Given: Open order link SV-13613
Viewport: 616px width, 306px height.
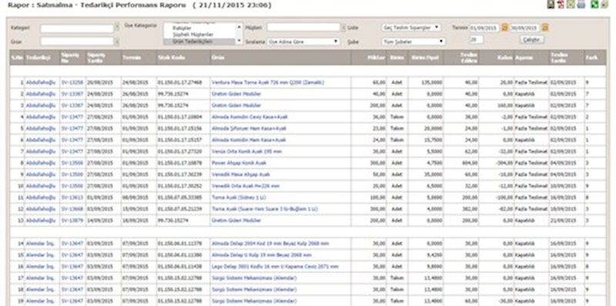Looking at the screenshot, I should tap(72, 197).
